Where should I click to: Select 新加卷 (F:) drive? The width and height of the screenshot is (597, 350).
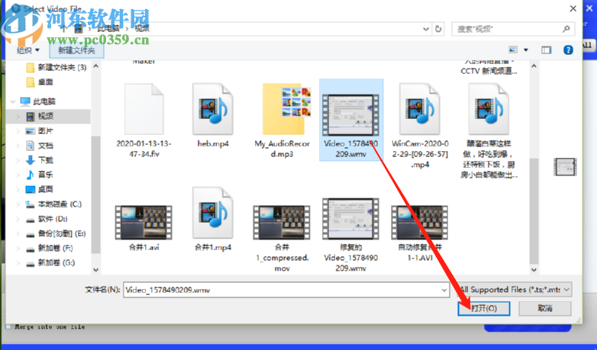[x=49, y=249]
